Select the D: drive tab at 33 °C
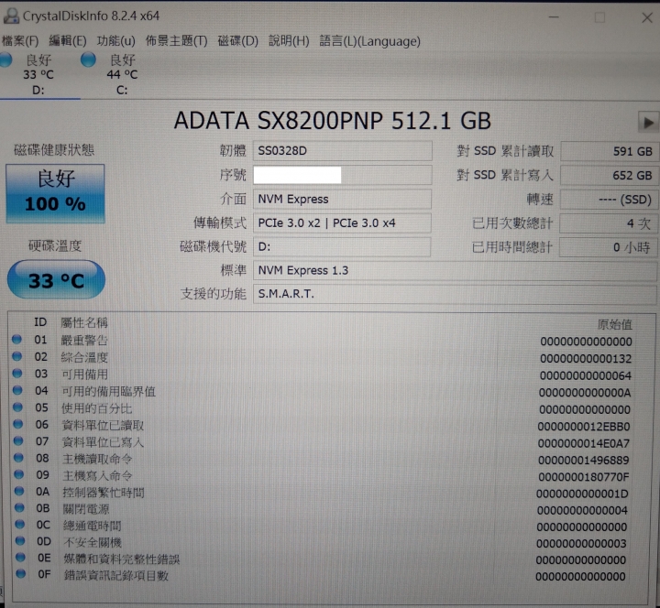Viewport: 660px width, 608px height. point(38,74)
